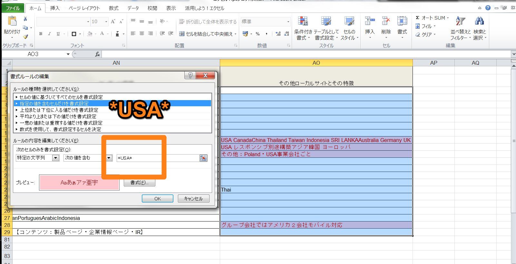Click the Cut scissors icon
Viewport: 516px width, 264px height.
25,19
